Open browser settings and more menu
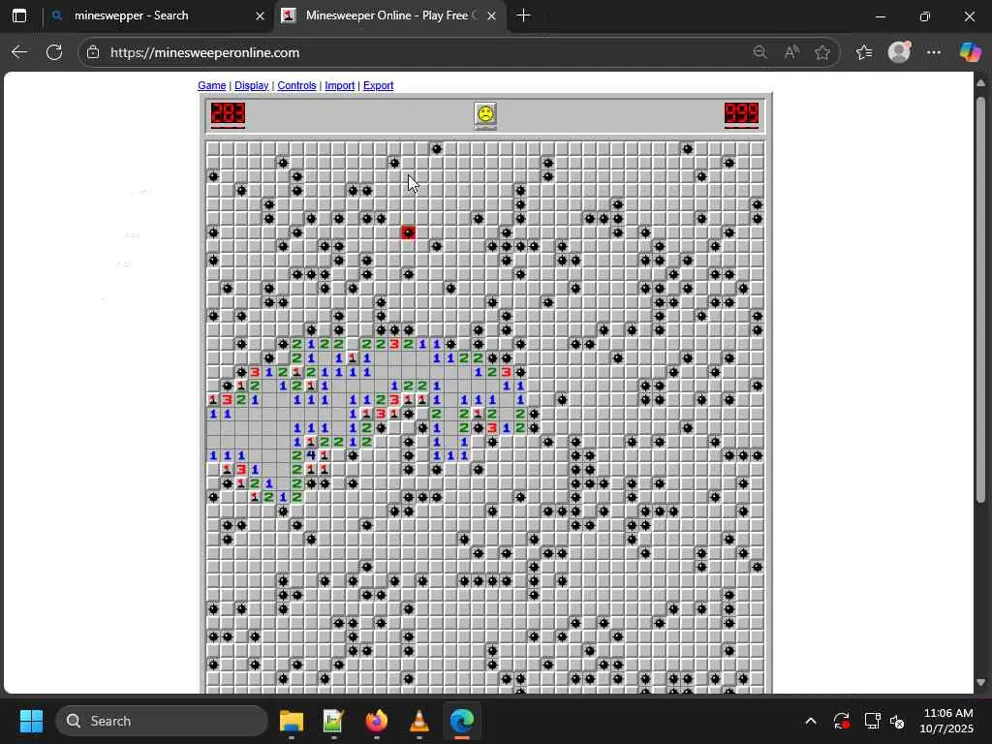The height and width of the screenshot is (744, 992). coord(934,52)
